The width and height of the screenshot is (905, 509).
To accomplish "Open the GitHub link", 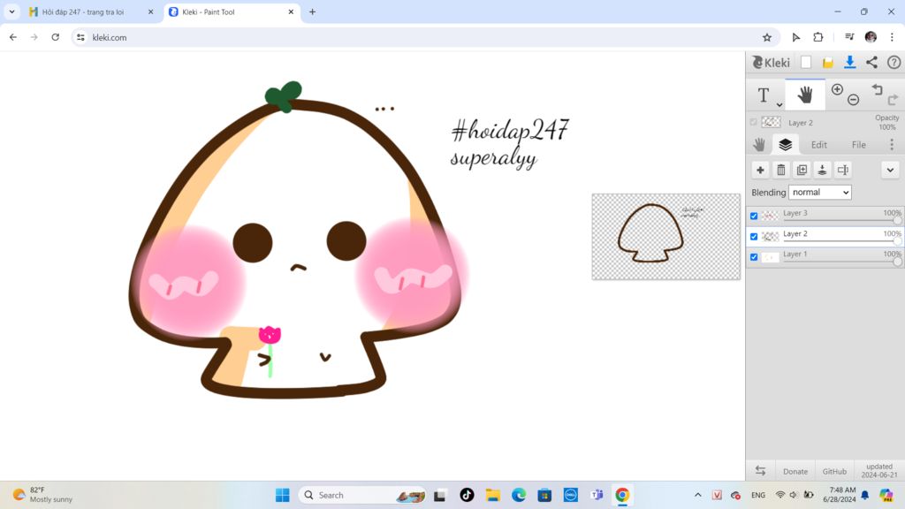I will [834, 472].
